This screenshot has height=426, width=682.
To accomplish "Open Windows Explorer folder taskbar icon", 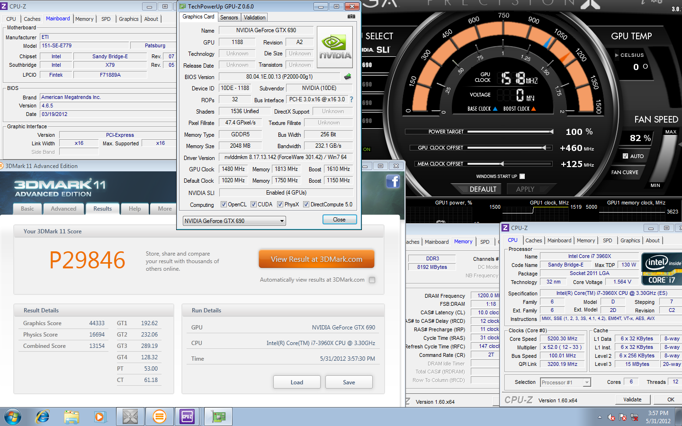I will pyautogui.click(x=72, y=417).
